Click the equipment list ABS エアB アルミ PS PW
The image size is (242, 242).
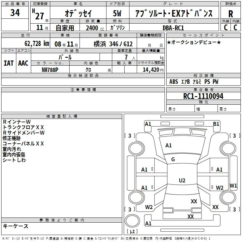click(x=194, y=82)
